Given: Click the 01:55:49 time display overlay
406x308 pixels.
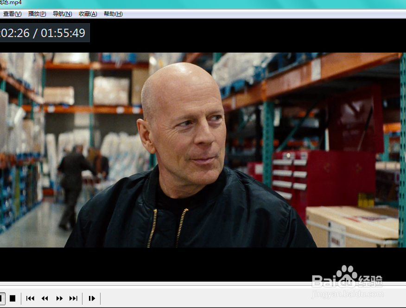Looking at the screenshot, I should (x=63, y=33).
